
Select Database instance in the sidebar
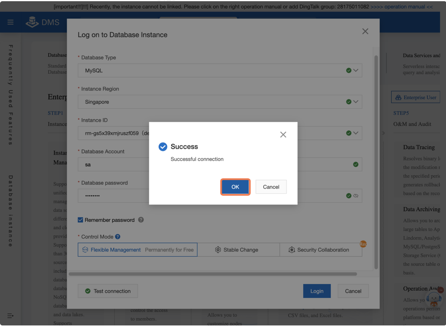click(x=10, y=209)
